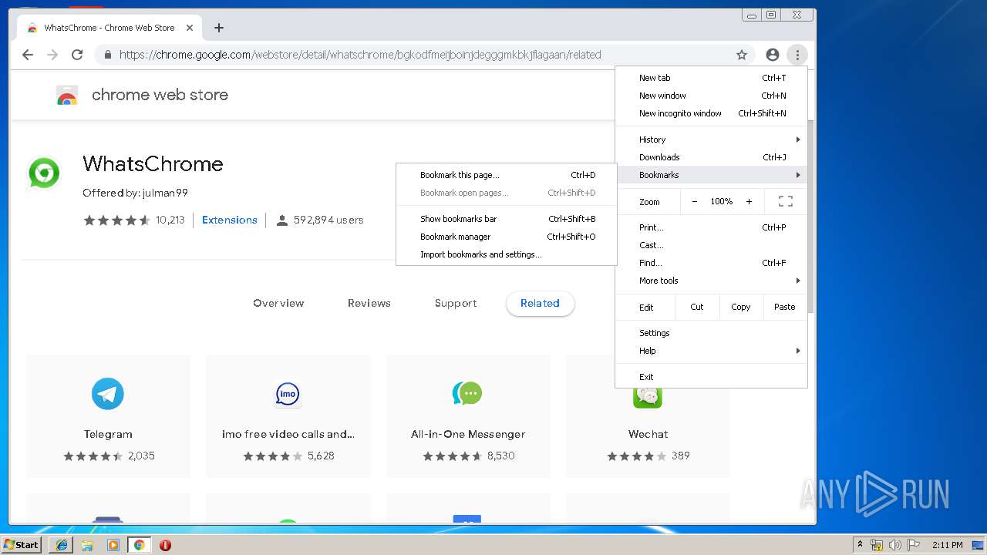
Task: Select New window menu item
Action: coord(711,96)
